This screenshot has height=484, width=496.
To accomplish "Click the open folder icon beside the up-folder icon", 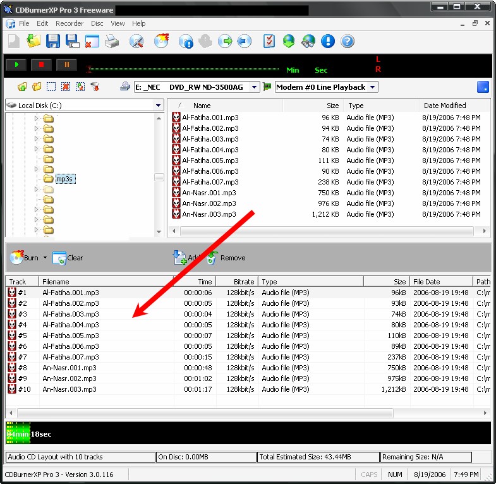I will pyautogui.click(x=37, y=87).
